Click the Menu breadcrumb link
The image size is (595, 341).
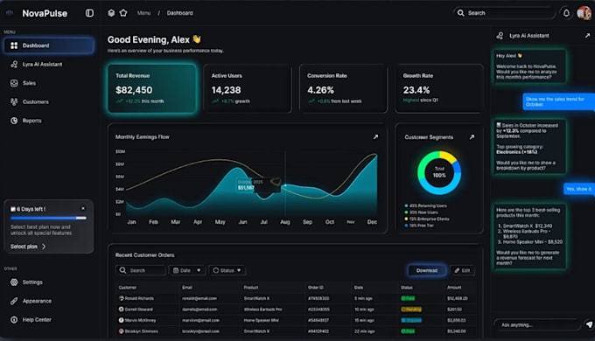pos(143,13)
